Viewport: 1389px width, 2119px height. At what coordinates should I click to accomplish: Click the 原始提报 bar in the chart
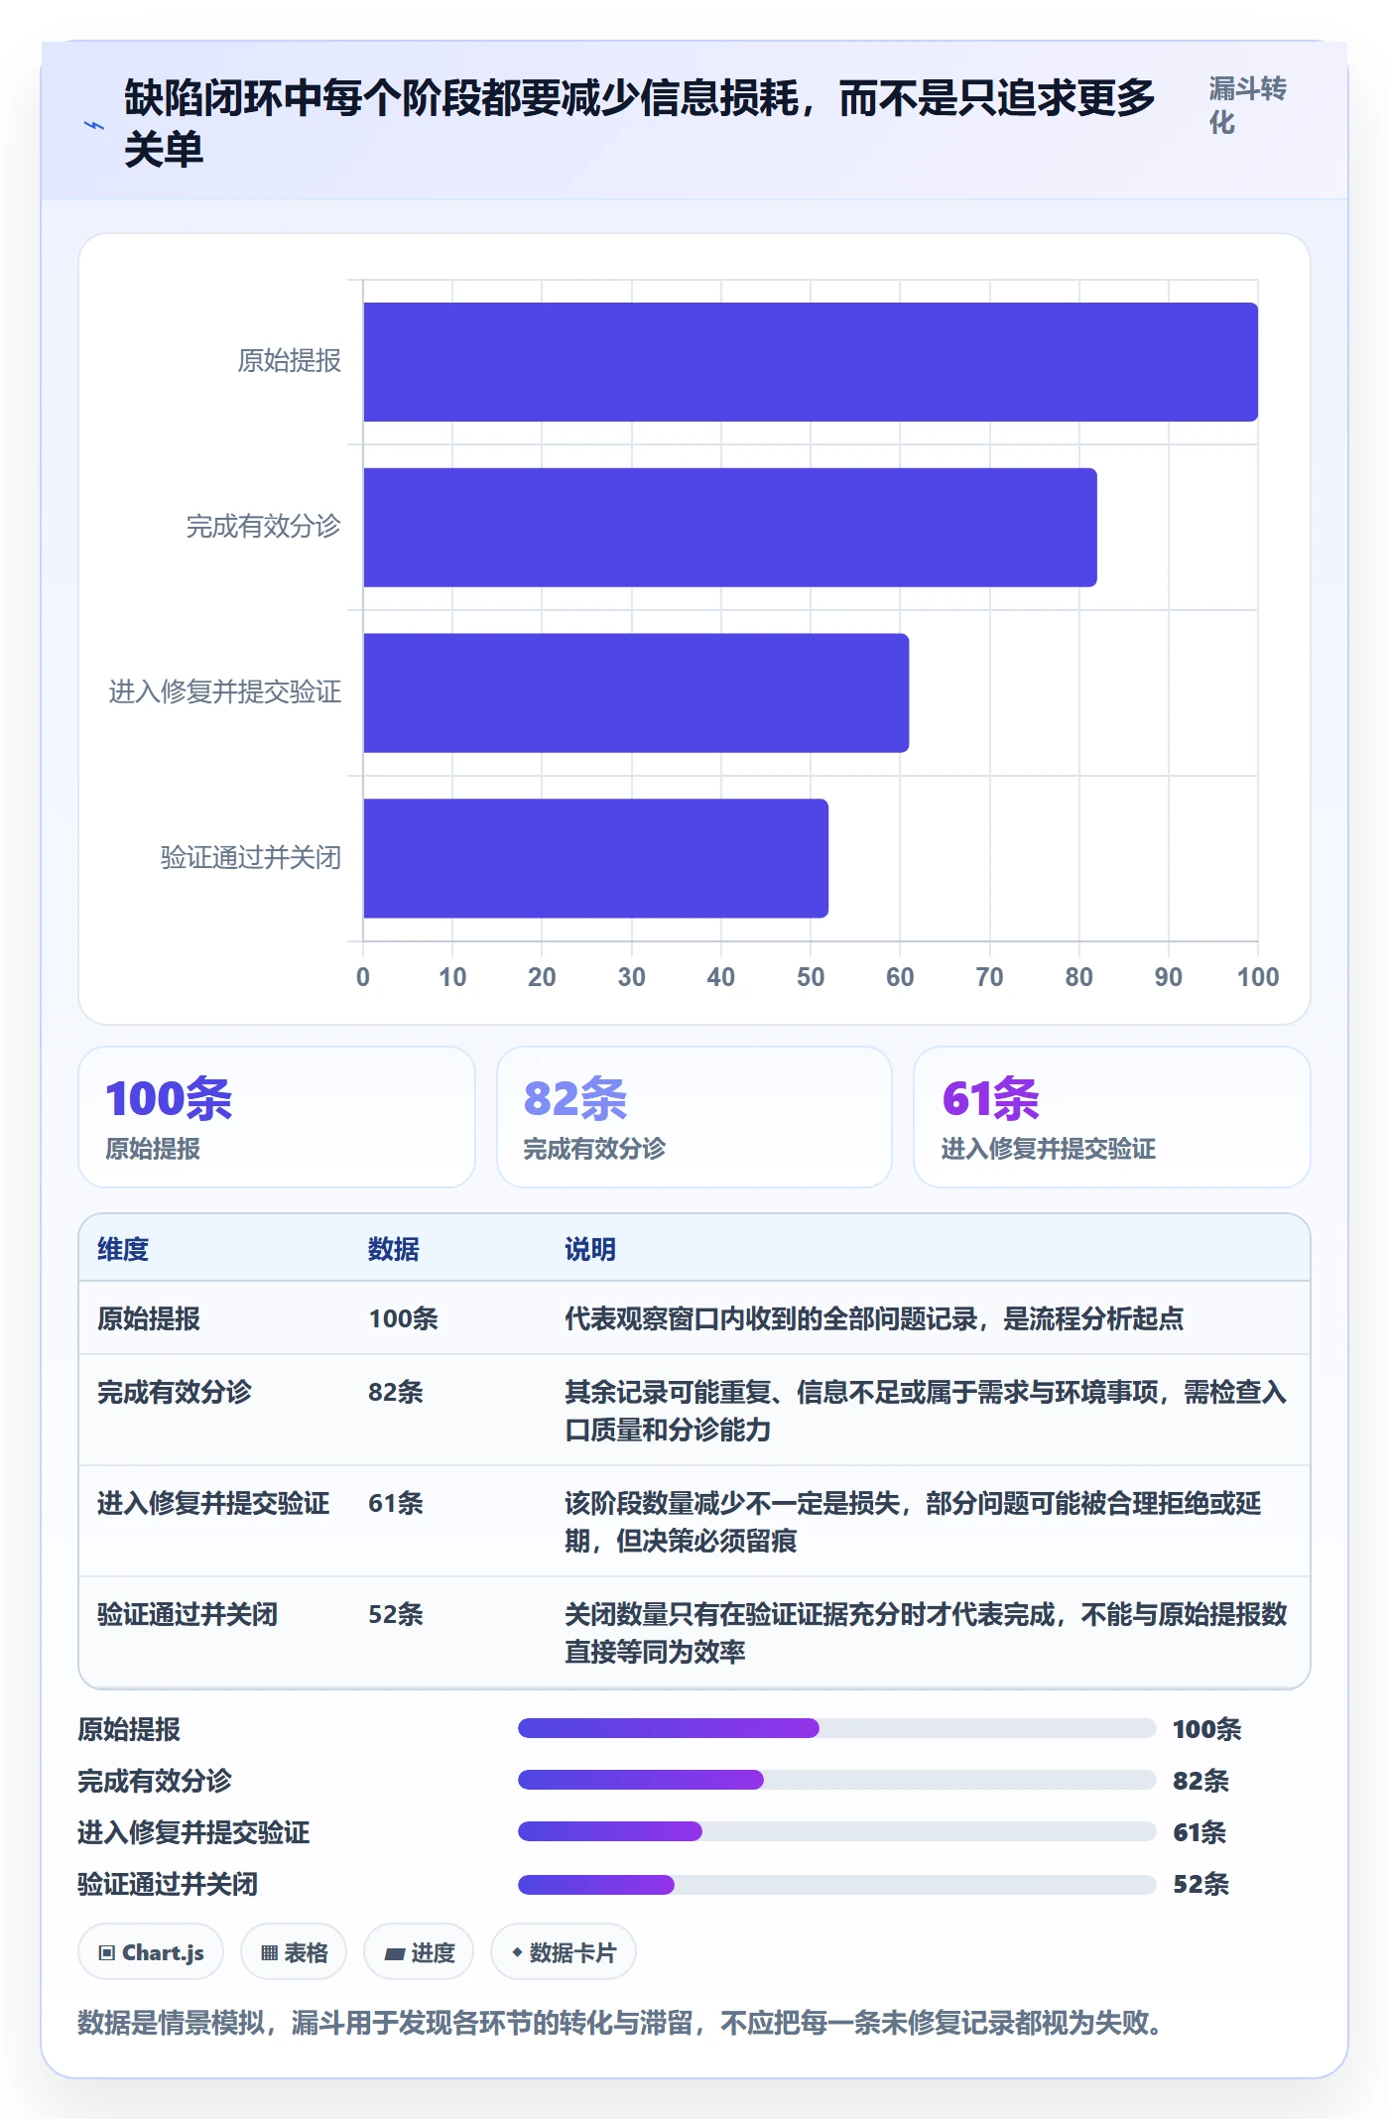pos(811,362)
